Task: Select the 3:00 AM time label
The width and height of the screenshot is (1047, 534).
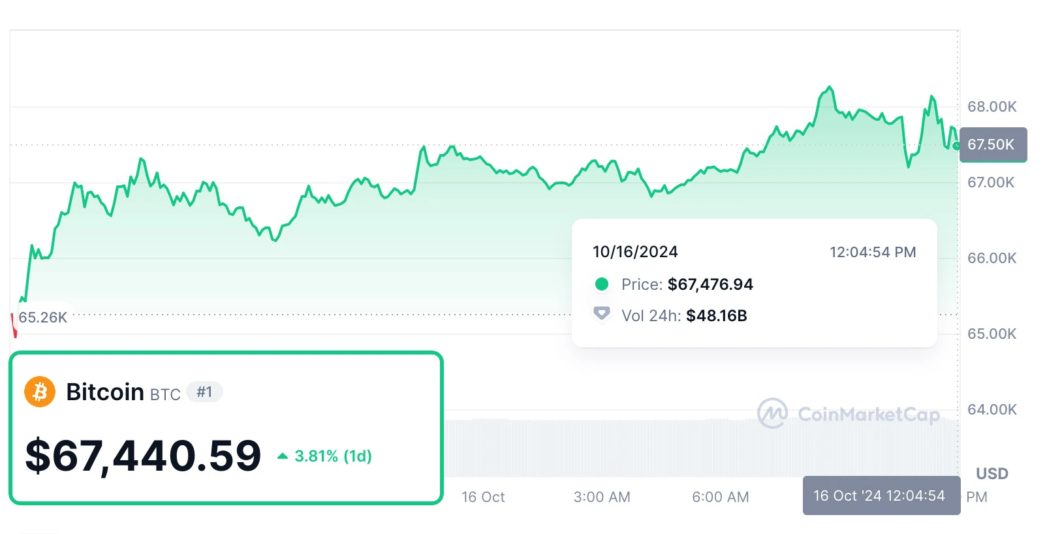Action: pos(602,497)
